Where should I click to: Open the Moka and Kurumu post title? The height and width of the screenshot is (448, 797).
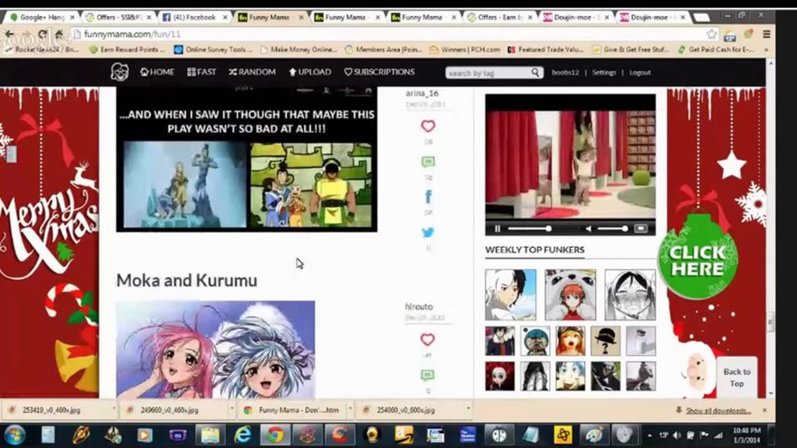pyautogui.click(x=186, y=281)
